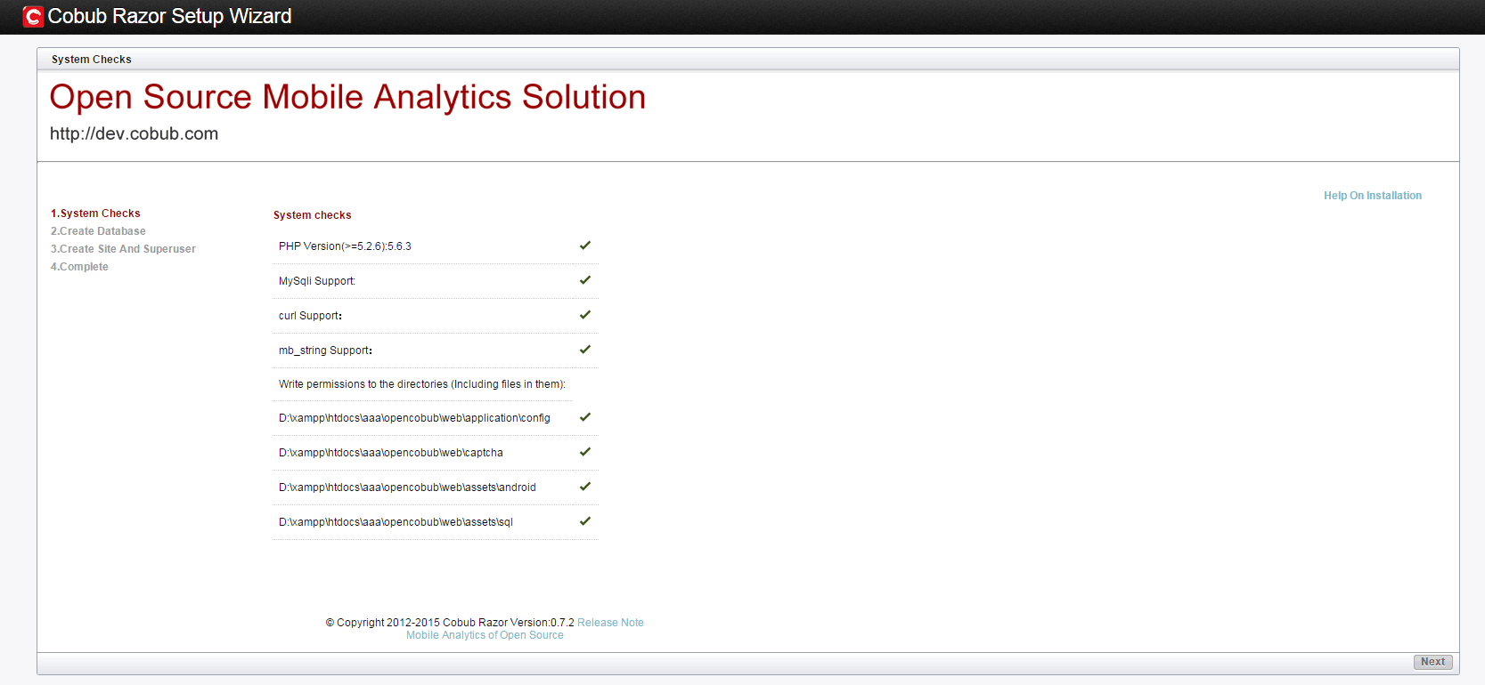Click the Copyright 2012-2015 Cobub Razor text

[x=450, y=623]
